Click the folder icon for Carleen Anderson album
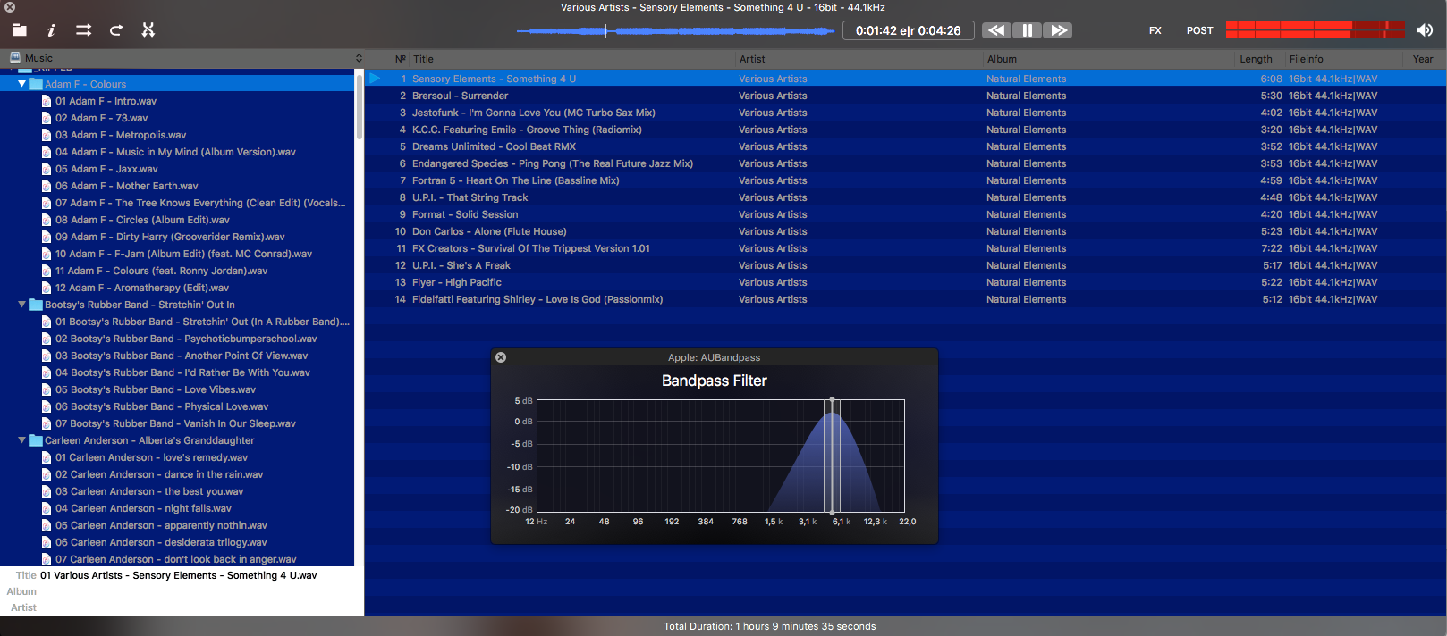Screen dimensions: 1447x636 (36, 440)
